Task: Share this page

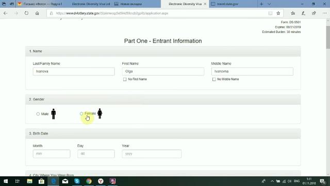Action: tap(314, 13)
